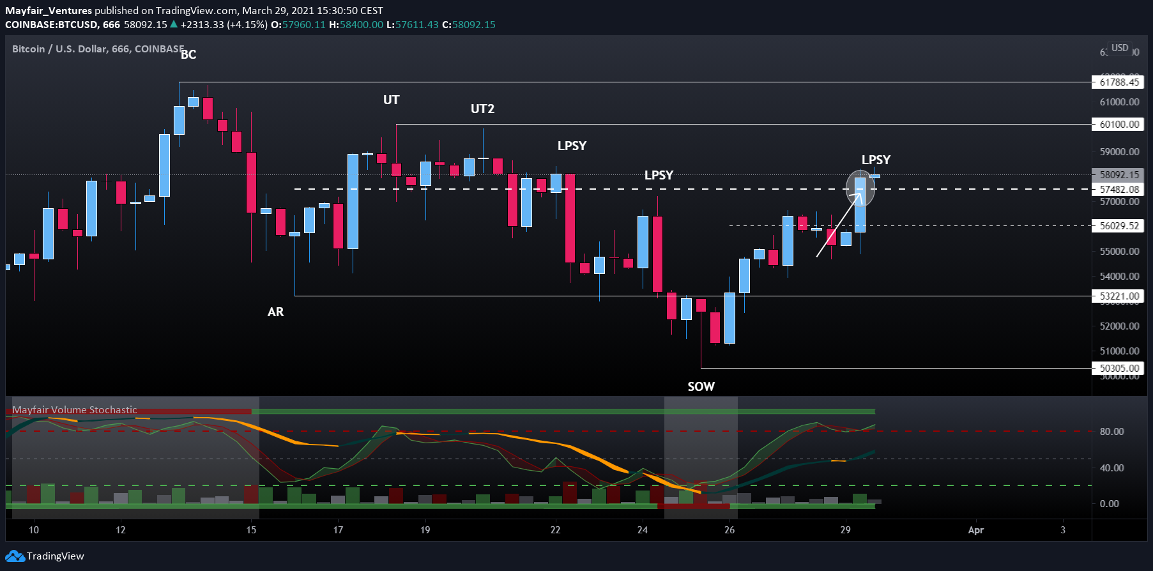Click the 0.00 stochastic scale value
Image resolution: width=1153 pixels, height=571 pixels.
click(x=1110, y=503)
